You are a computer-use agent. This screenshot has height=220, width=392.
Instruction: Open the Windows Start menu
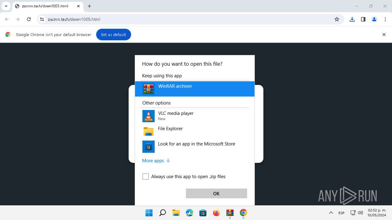tap(149, 213)
